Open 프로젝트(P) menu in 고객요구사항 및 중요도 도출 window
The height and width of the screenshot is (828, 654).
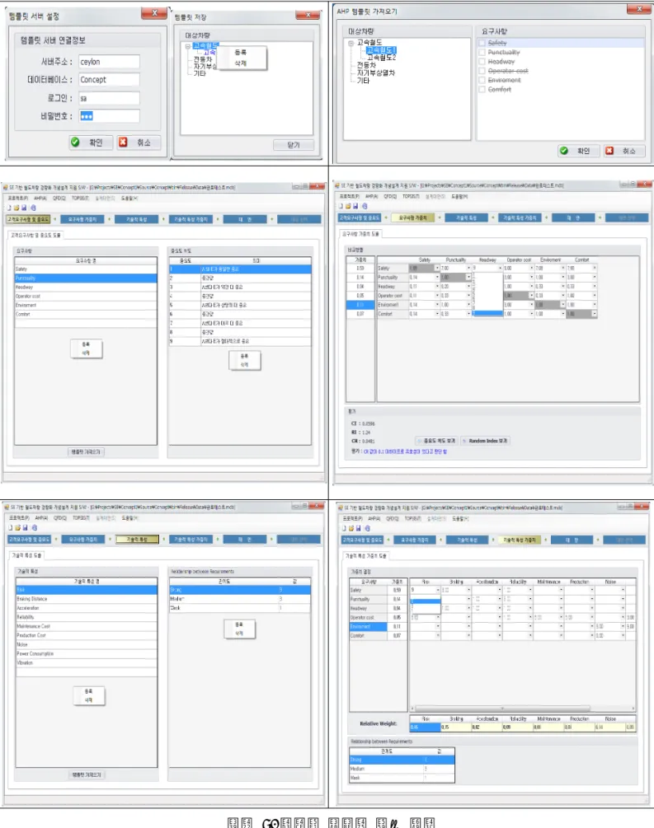pos(20,199)
